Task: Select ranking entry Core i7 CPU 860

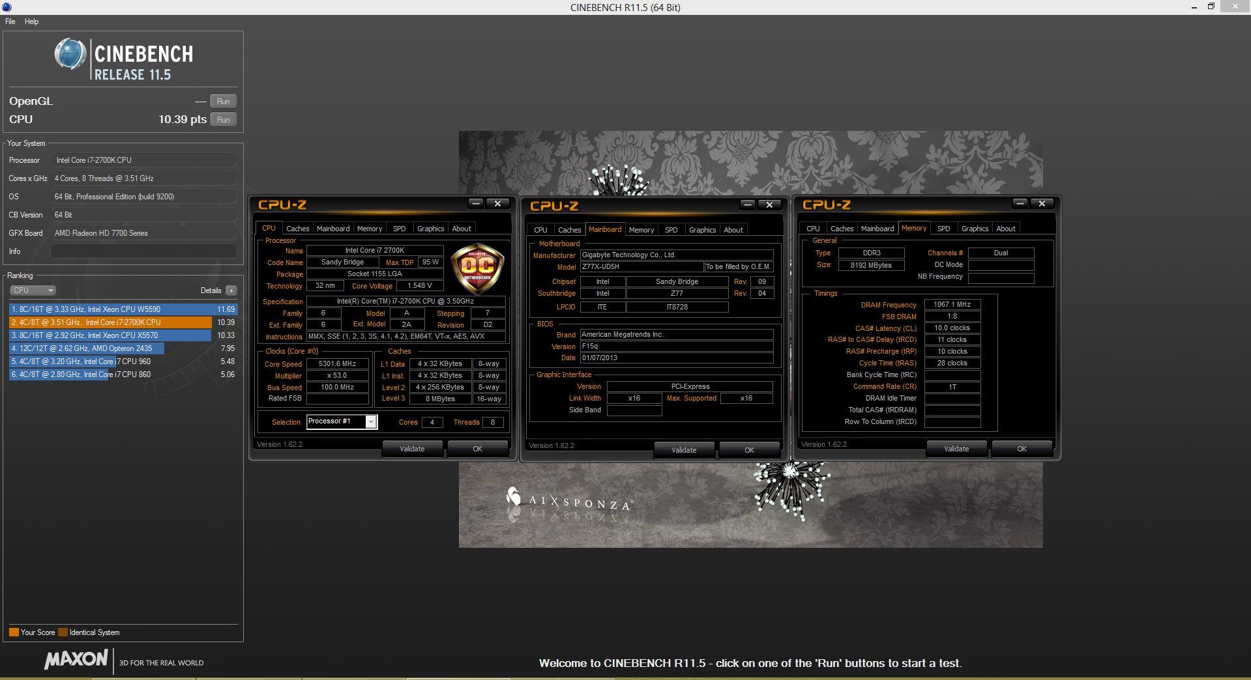Action: pos(123,375)
